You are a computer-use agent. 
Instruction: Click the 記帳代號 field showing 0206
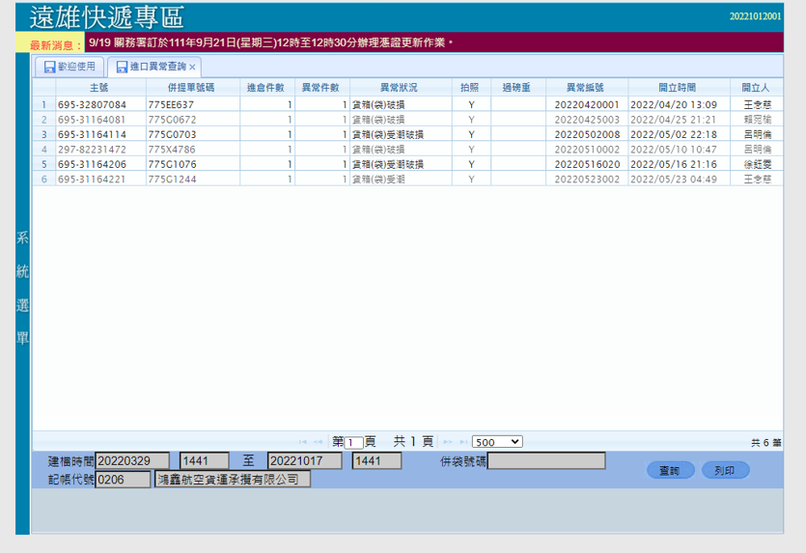tap(123, 480)
